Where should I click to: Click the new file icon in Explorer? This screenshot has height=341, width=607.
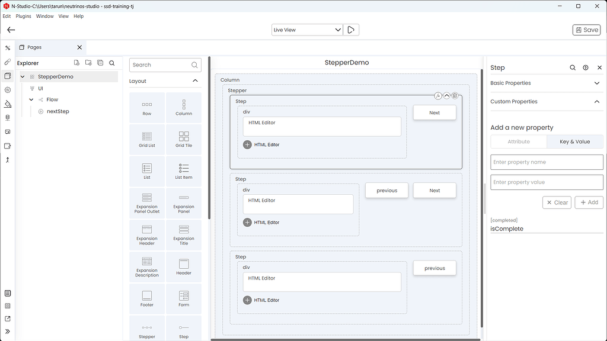point(76,63)
